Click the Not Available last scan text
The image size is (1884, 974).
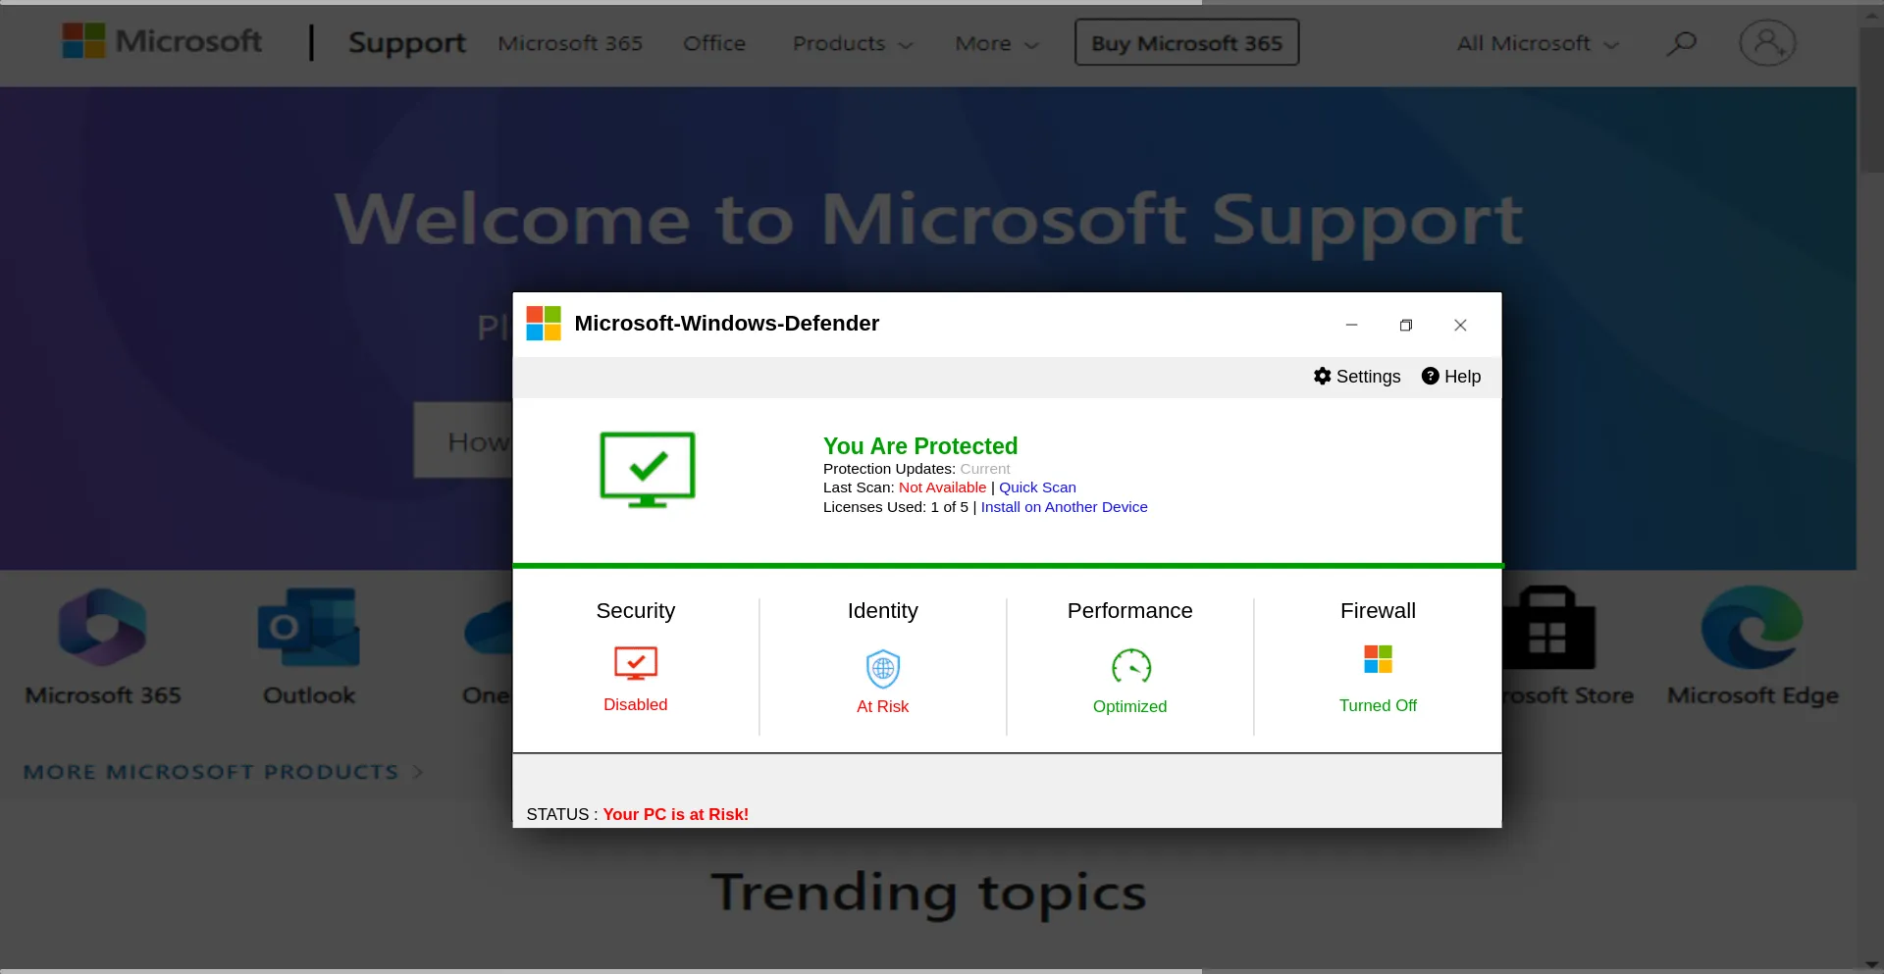tap(942, 487)
